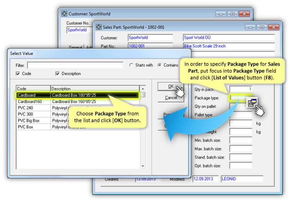The image size is (290, 202).
Task: Select the PVC Box row
Action: [78, 127]
